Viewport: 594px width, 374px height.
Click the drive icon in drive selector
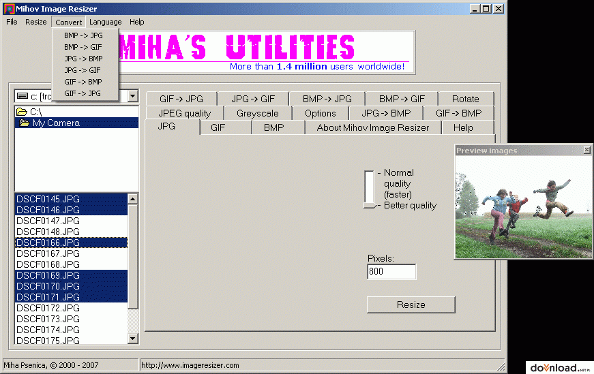(x=23, y=96)
